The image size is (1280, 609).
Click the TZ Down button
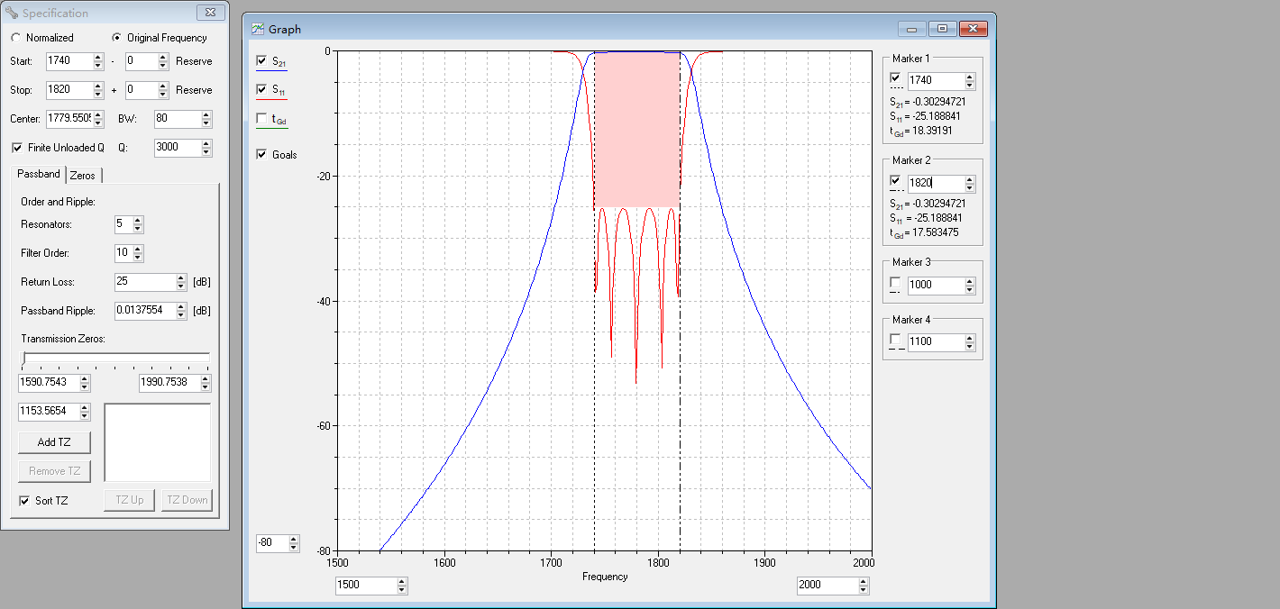point(187,500)
